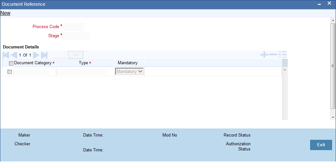Click the Mandatory column header

[128, 63]
